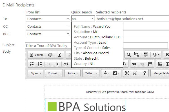Open the Styles dropdown
The image size is (169, 112).
pos(35,73)
